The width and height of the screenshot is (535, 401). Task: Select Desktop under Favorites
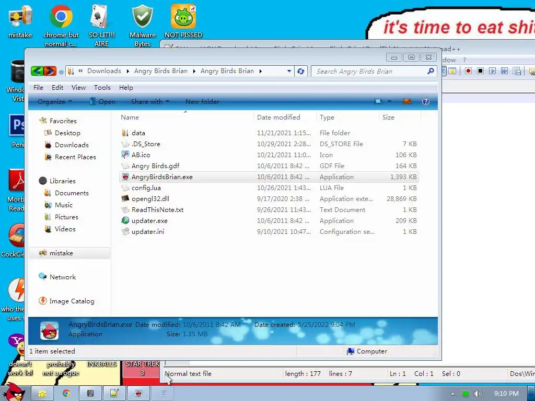[x=67, y=133]
